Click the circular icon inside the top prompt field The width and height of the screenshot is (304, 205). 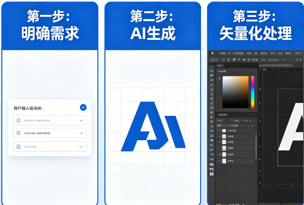tap(18, 120)
